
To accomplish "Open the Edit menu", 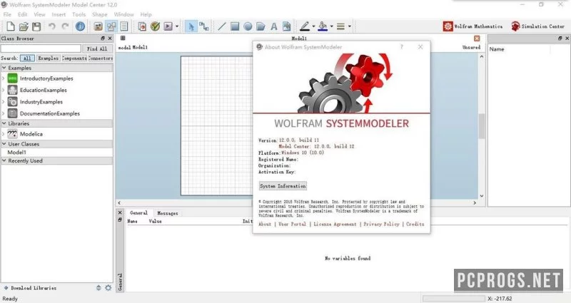I will pyautogui.click(x=23, y=14).
